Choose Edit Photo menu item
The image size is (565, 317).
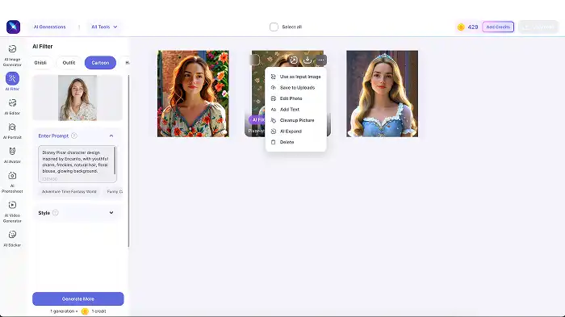pyautogui.click(x=296, y=98)
